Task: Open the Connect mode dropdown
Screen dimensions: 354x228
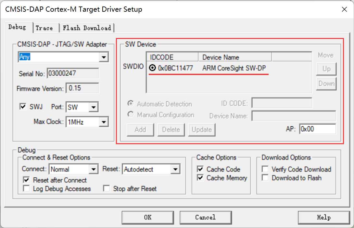Action: (x=94, y=169)
